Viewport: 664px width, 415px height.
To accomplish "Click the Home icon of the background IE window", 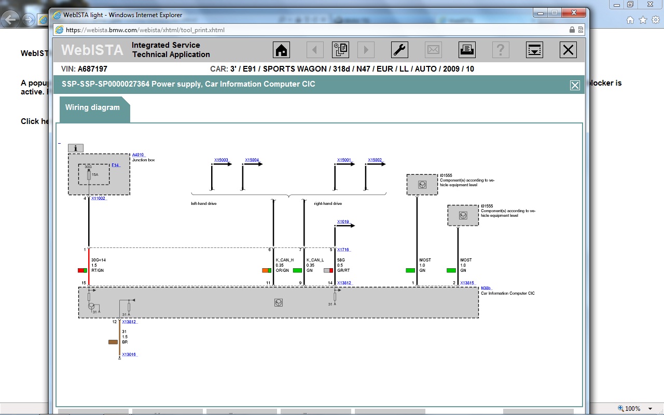I will tap(630, 20).
